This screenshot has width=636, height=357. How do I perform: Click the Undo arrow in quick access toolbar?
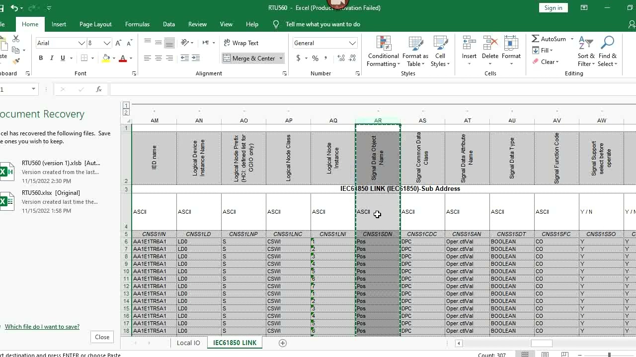[x=14, y=8]
